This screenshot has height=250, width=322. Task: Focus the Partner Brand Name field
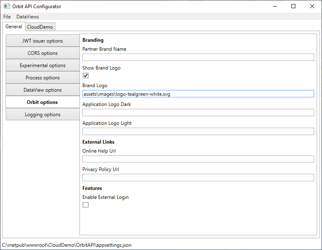click(x=198, y=57)
